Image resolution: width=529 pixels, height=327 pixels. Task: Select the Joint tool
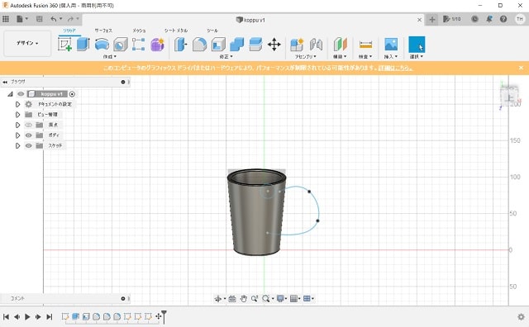coord(316,44)
